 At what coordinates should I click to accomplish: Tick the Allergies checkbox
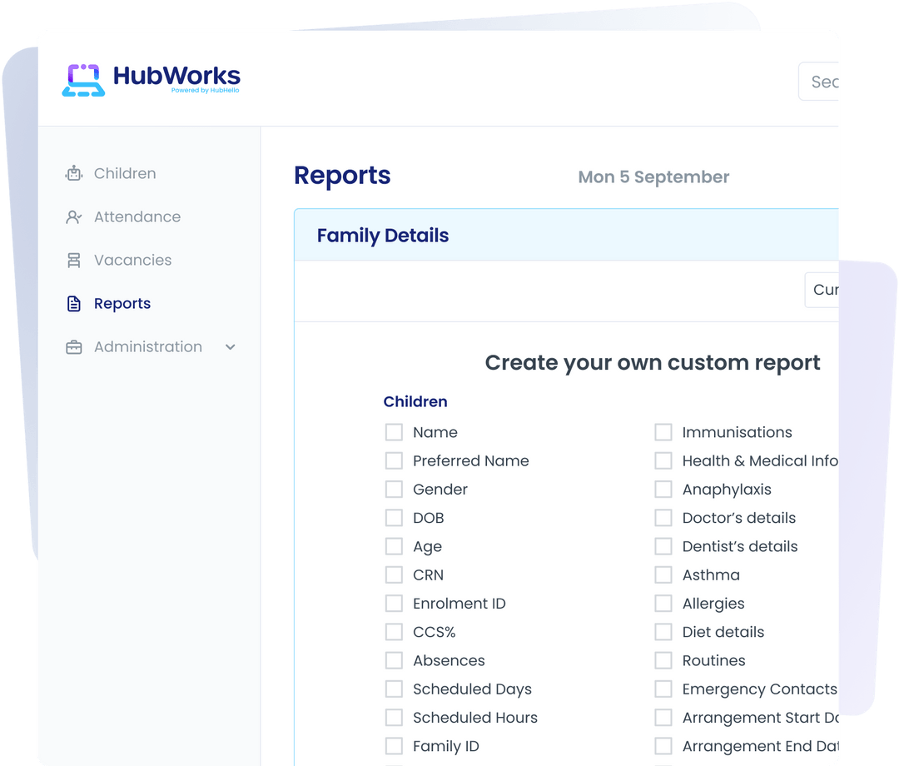pyautogui.click(x=663, y=603)
